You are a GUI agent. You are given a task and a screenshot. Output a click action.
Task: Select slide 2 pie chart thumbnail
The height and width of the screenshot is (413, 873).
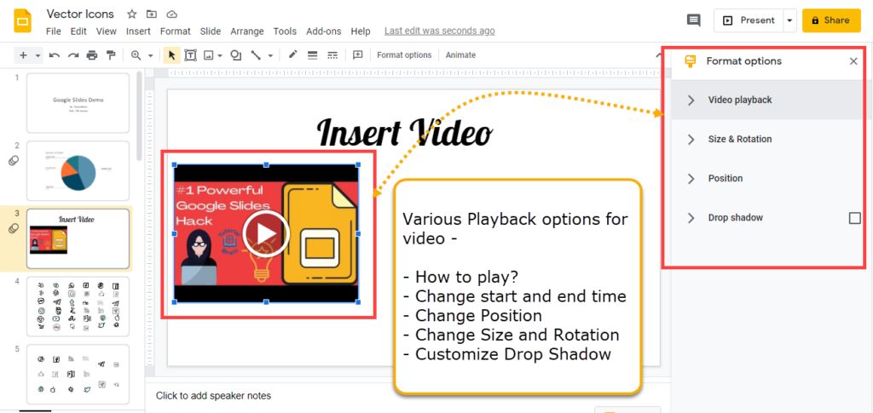pos(78,170)
